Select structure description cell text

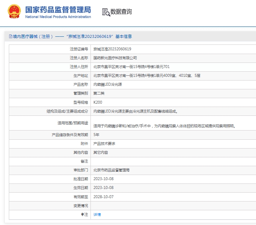[x=135, y=111]
